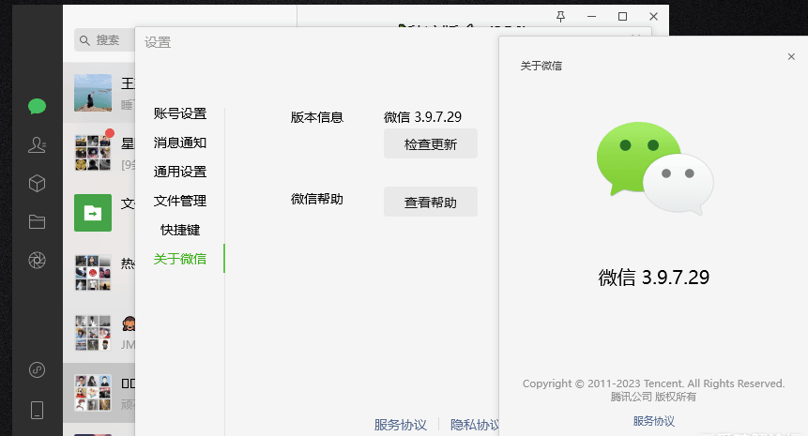Click 腾讯公司 版权所有 text
The width and height of the screenshot is (808, 436).
click(653, 397)
